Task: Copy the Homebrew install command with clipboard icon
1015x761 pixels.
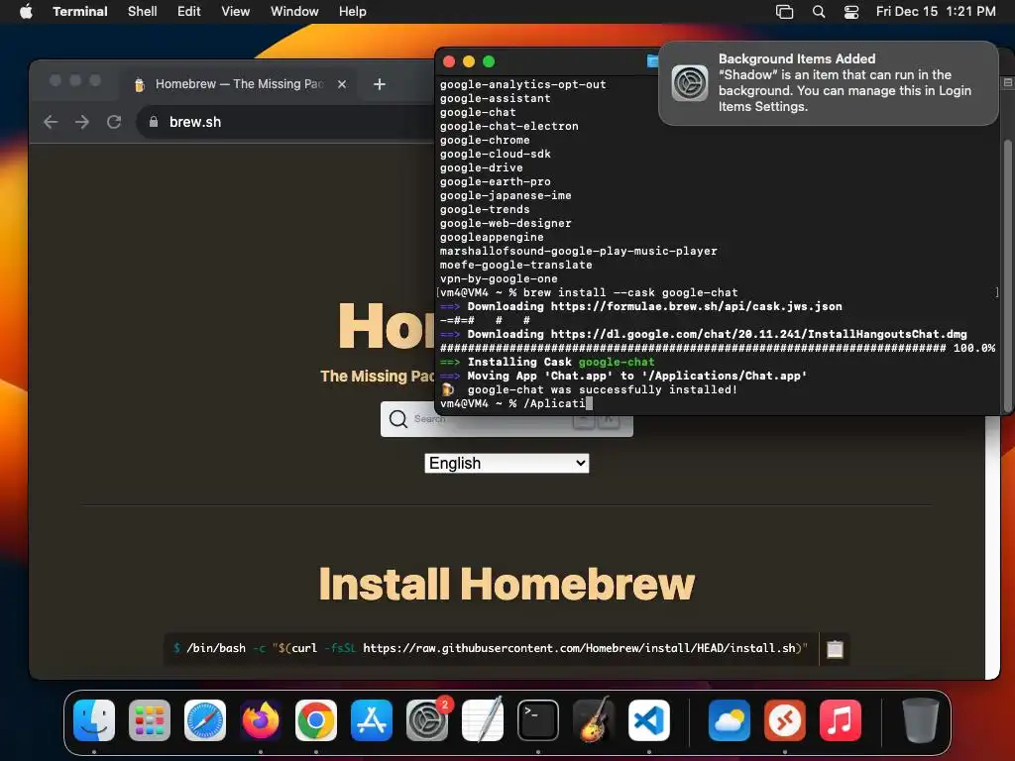Action: [835, 648]
